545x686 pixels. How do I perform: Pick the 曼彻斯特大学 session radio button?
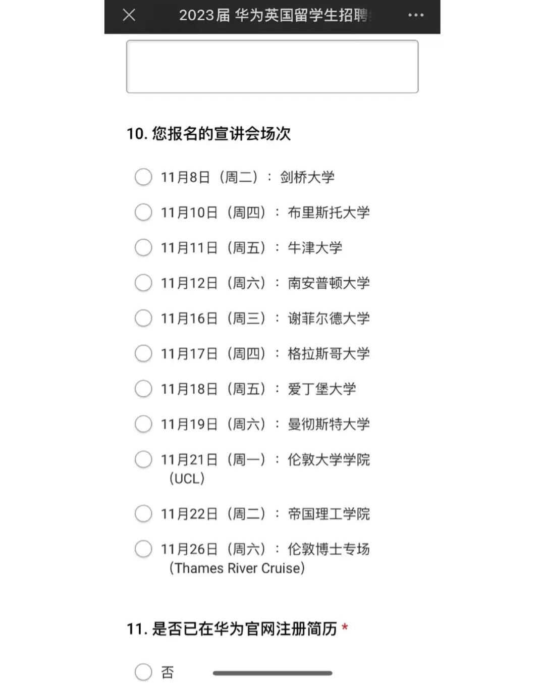click(143, 425)
